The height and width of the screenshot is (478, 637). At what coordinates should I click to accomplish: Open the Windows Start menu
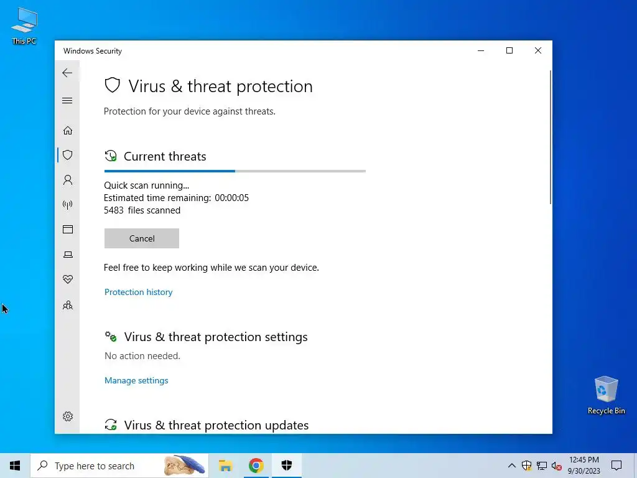(15, 466)
